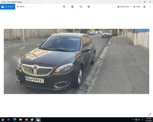Enter fullscreen using diagonal arrows icon
153x122 pixels.
click(x=150, y=114)
